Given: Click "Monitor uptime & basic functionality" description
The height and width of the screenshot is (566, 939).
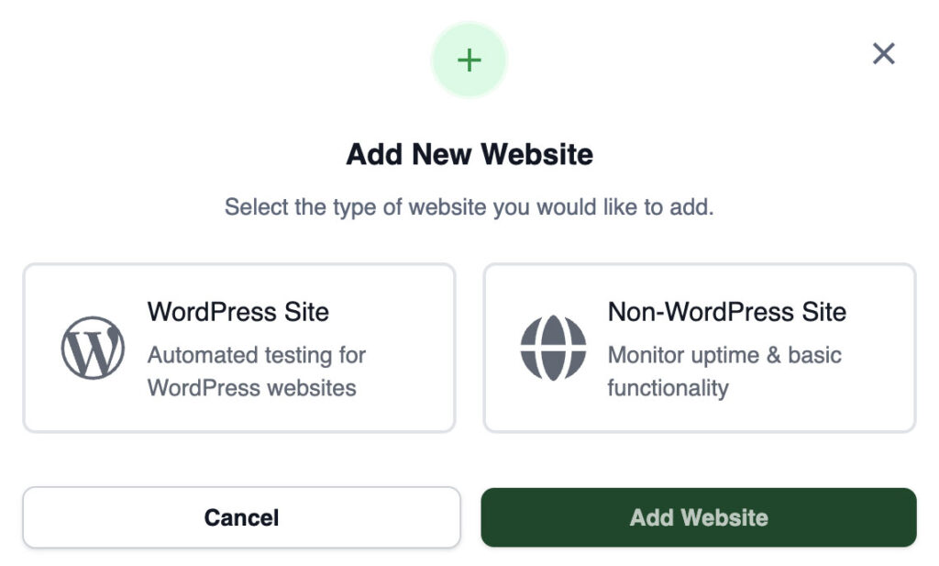Looking at the screenshot, I should (x=724, y=372).
